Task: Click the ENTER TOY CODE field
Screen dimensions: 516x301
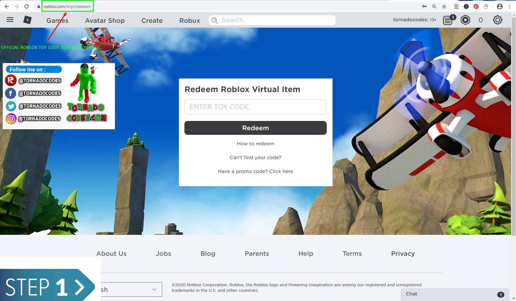Action: 255,107
